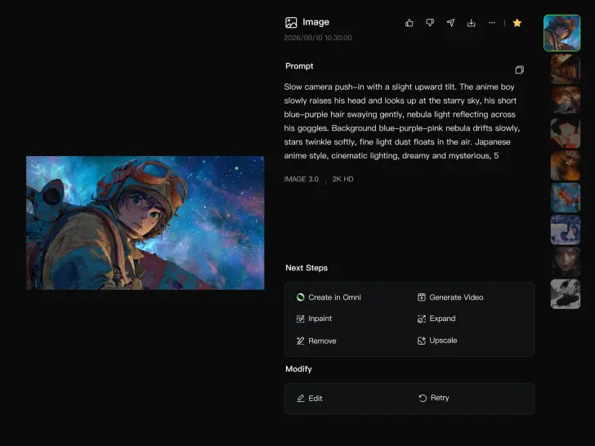This screenshot has height=446, width=595.
Task: Open the seventh thumbnail of white bear in snow
Action: tap(566, 230)
